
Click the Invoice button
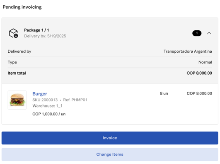[x=110, y=138]
